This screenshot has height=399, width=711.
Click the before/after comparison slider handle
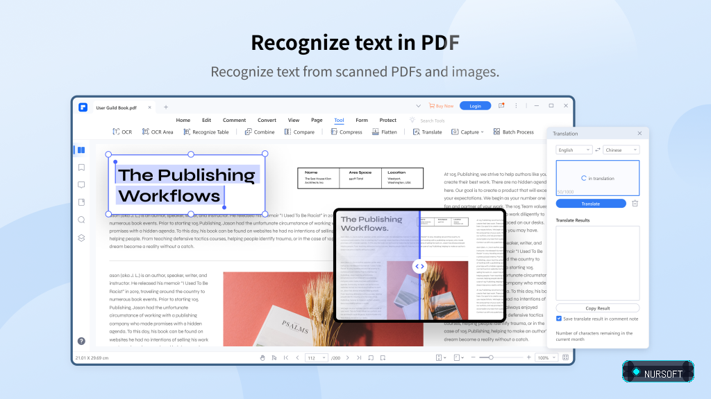pyautogui.click(x=420, y=267)
